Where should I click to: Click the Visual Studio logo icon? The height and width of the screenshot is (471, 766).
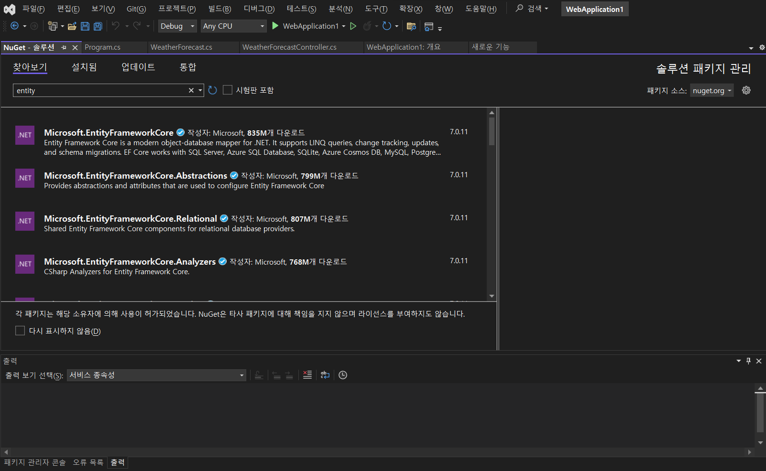[10, 9]
